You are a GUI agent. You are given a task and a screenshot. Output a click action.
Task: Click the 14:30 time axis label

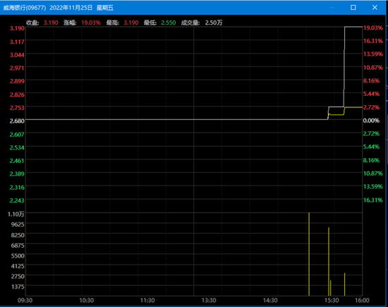(x=270, y=301)
